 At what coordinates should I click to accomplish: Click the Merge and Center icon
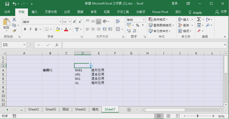(118, 29)
